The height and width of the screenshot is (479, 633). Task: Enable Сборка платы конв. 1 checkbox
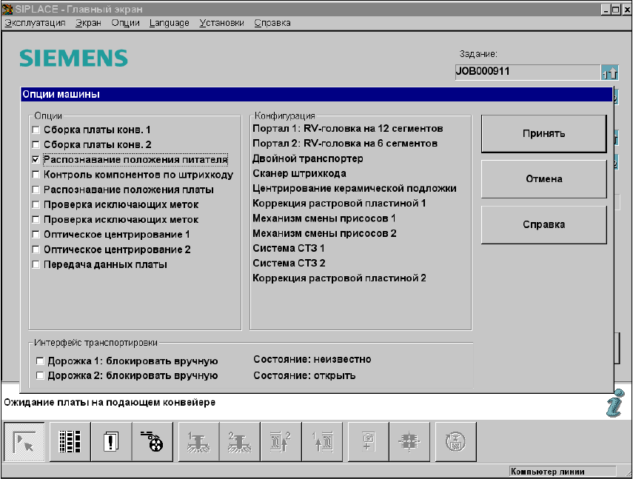36,130
